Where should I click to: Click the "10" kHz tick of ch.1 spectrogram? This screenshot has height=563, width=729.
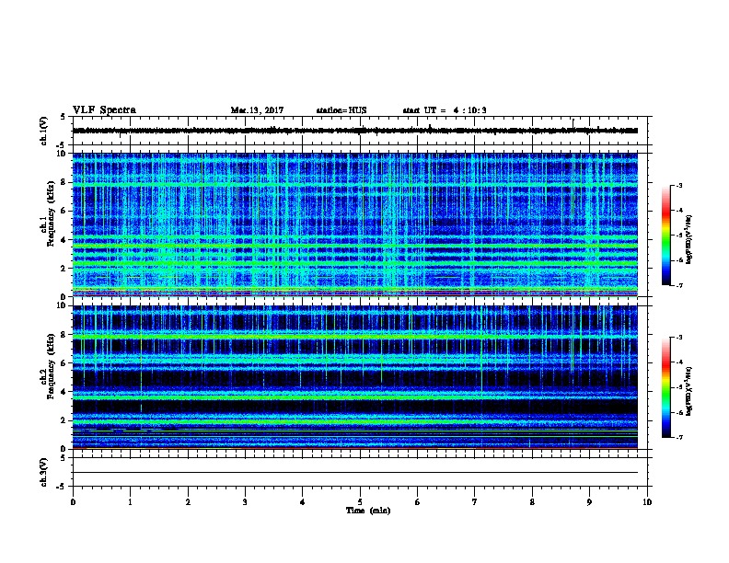click(61, 154)
